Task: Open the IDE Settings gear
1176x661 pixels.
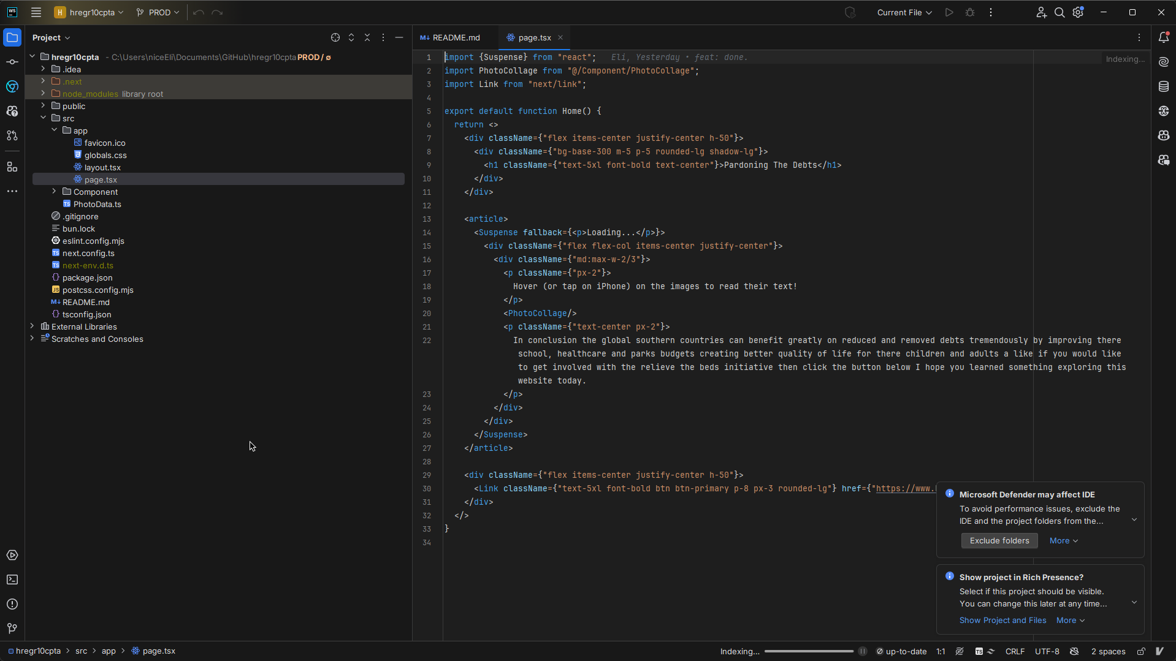Action: 1078,12
